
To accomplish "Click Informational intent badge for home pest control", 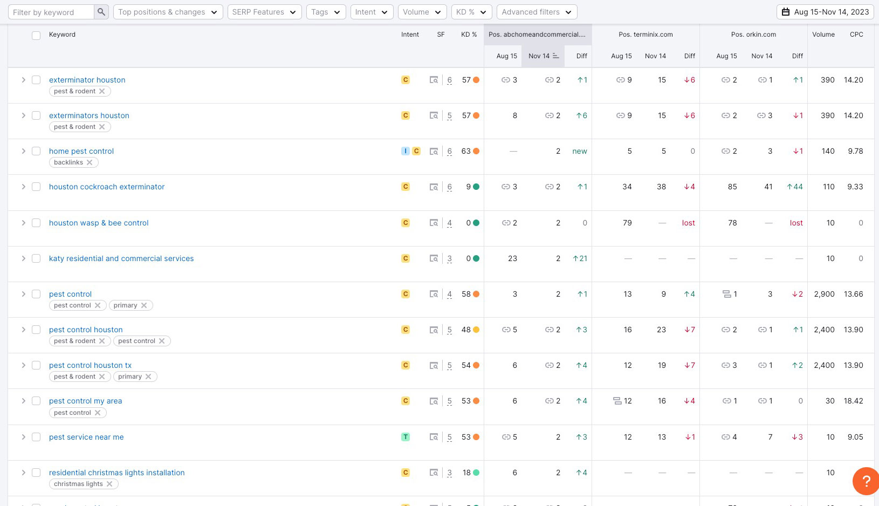I will (406, 151).
